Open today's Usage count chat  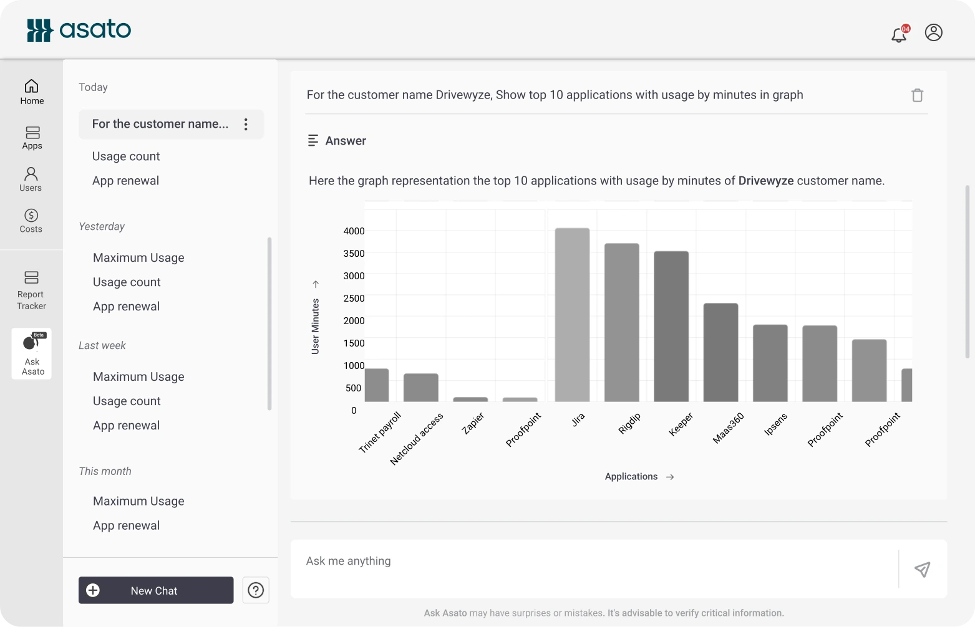pyautogui.click(x=126, y=156)
